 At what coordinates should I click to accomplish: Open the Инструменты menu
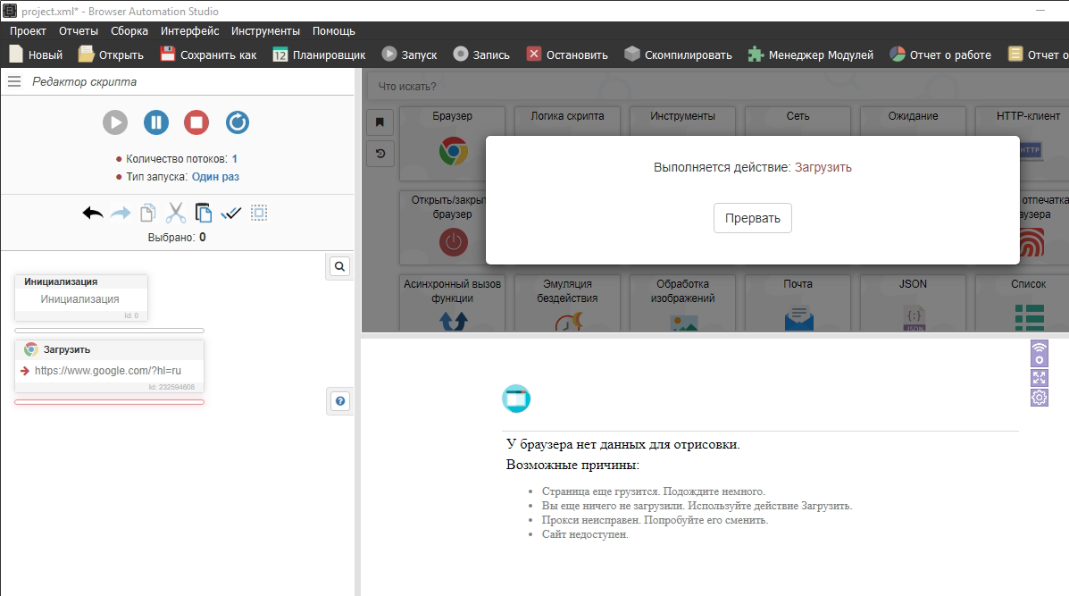coord(266,30)
